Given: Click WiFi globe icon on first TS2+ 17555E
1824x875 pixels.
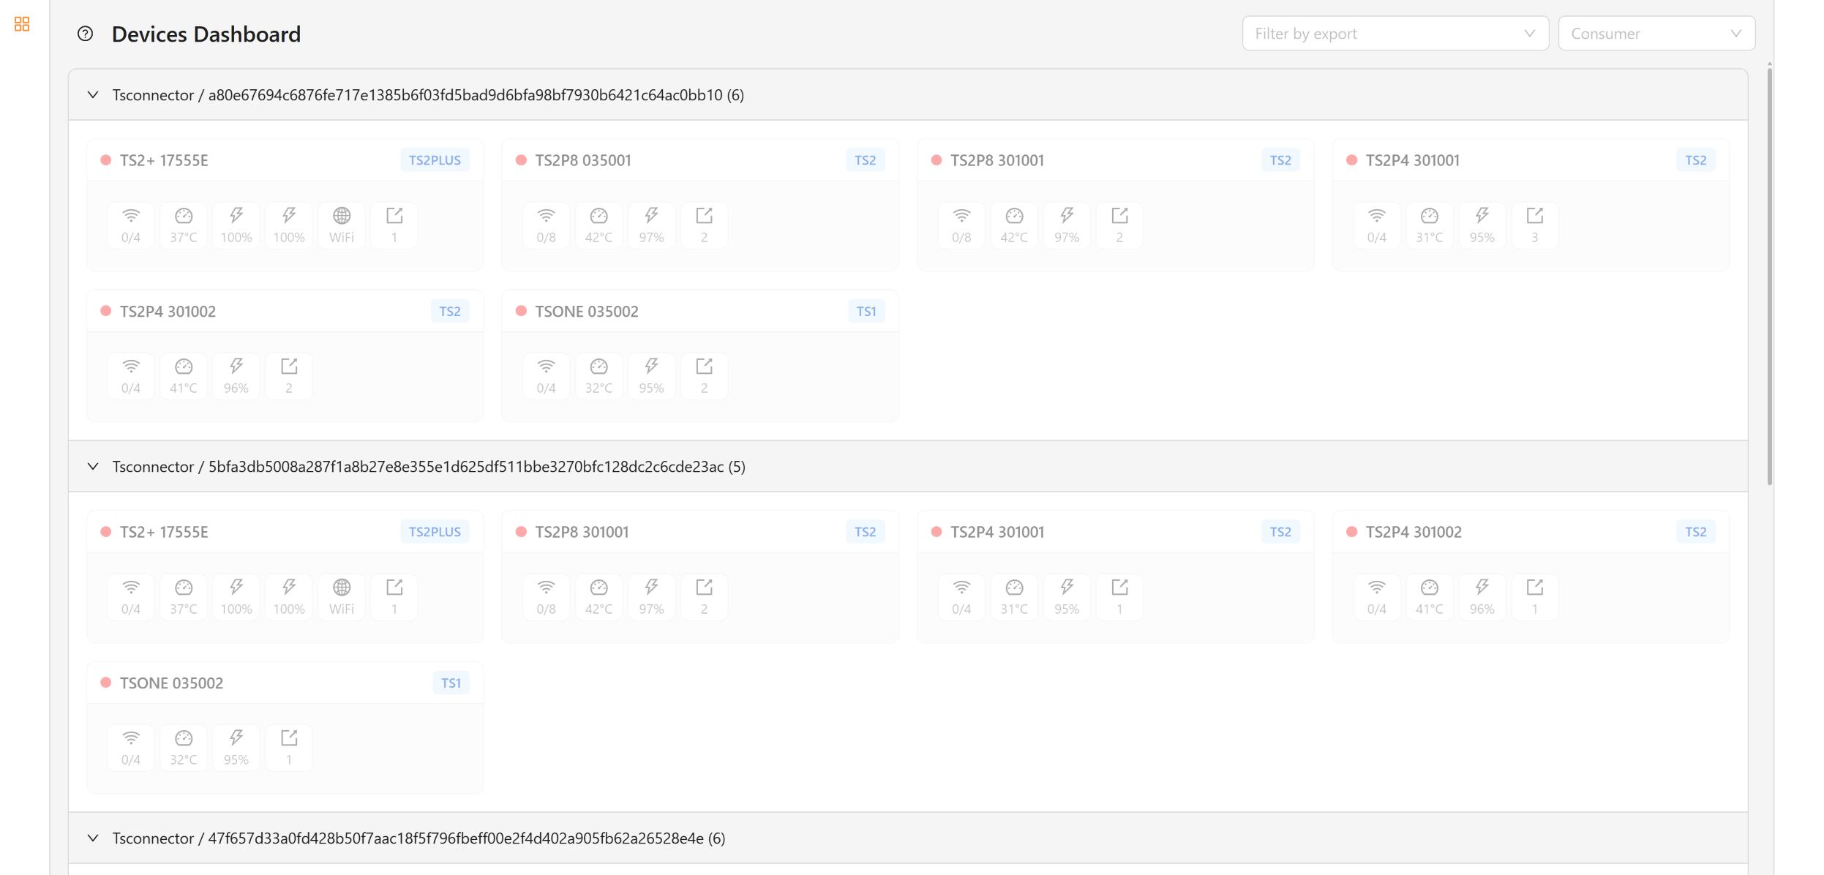Looking at the screenshot, I should pyautogui.click(x=342, y=226).
